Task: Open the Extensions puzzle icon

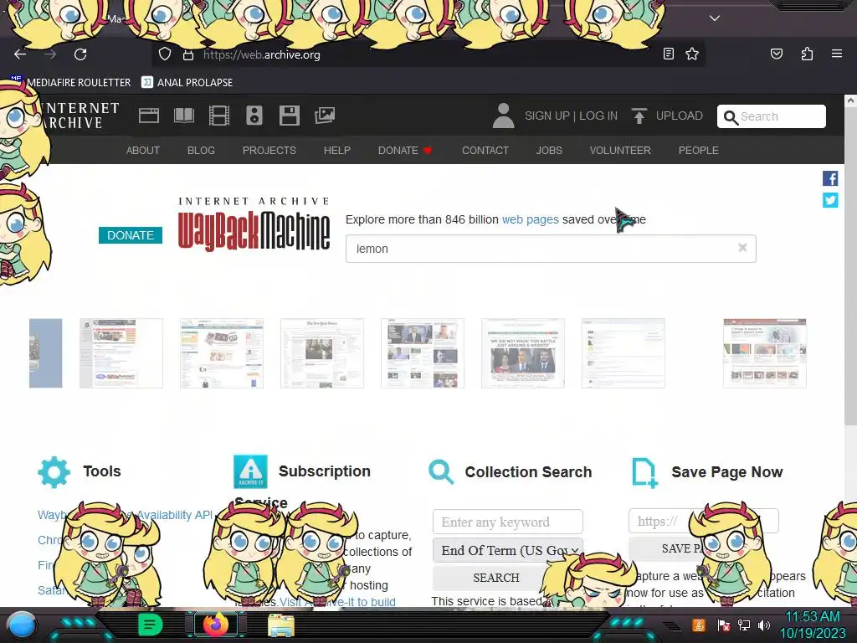Action: click(x=807, y=54)
